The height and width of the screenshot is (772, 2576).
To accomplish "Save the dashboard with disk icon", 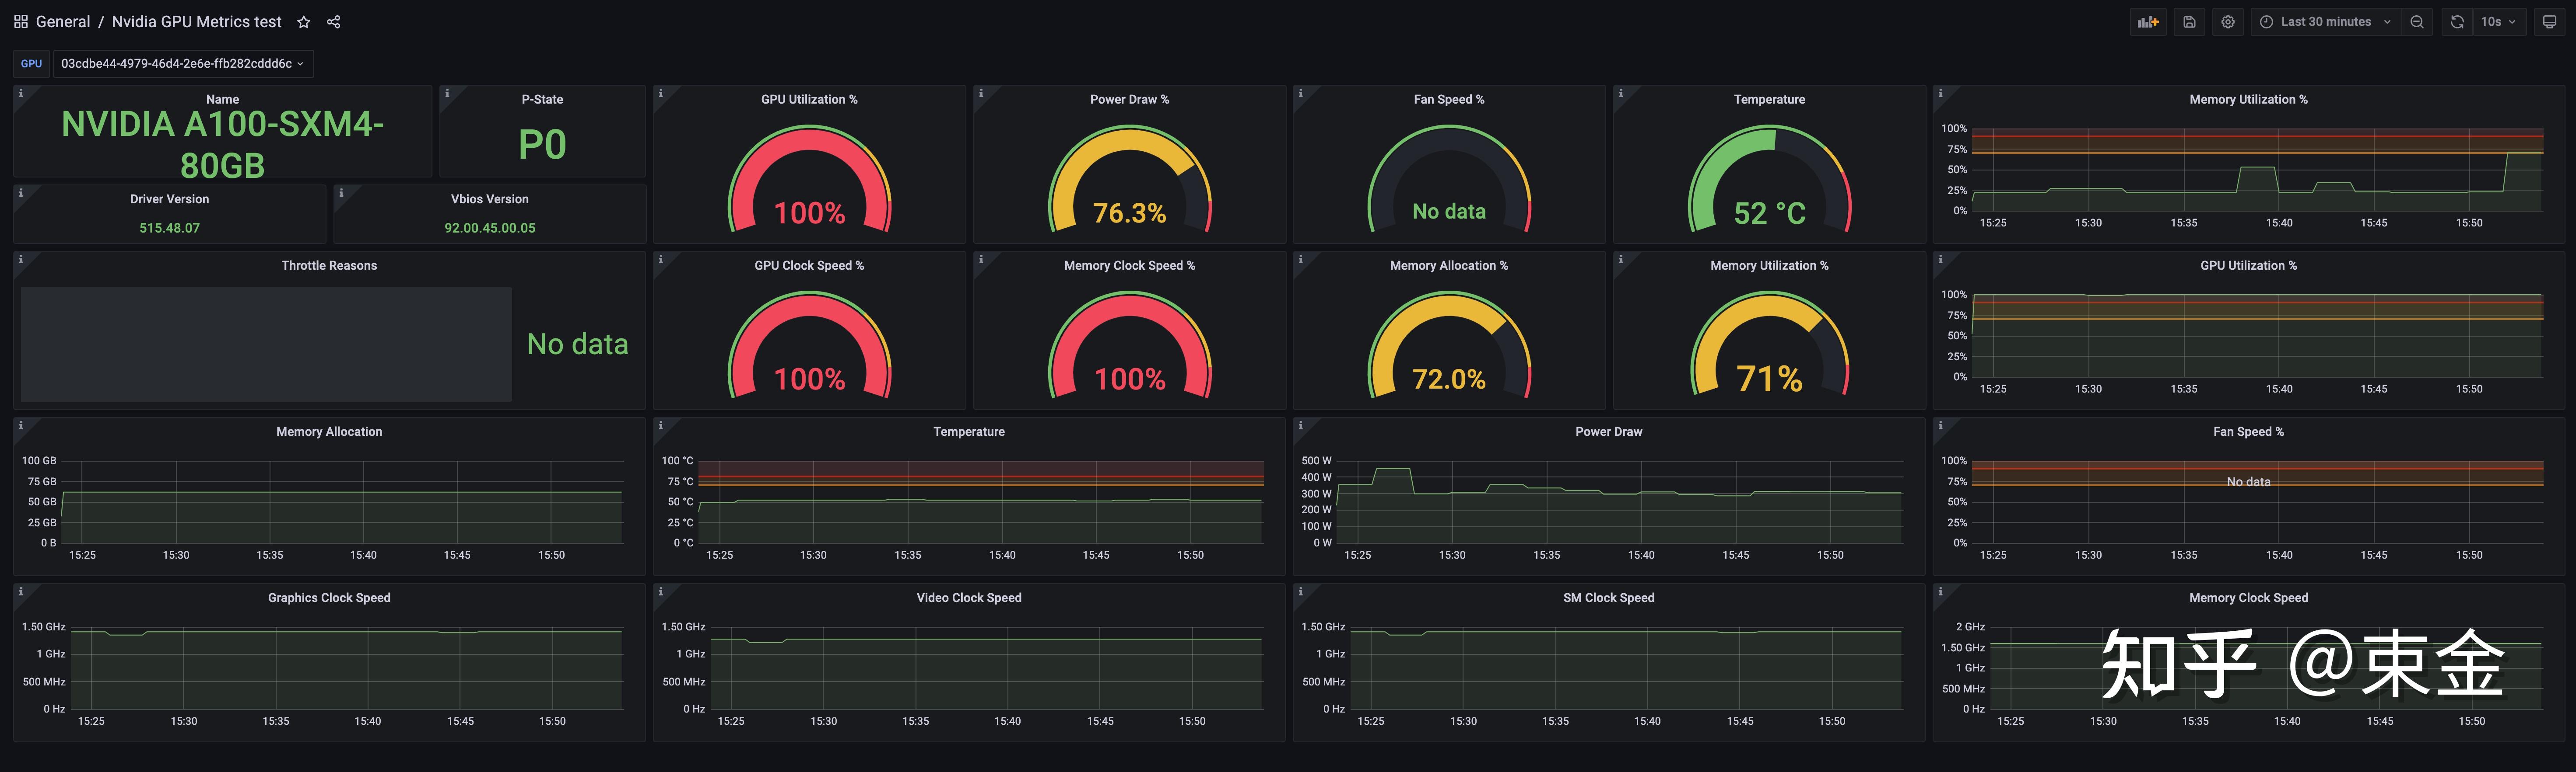I will pos(2189,22).
